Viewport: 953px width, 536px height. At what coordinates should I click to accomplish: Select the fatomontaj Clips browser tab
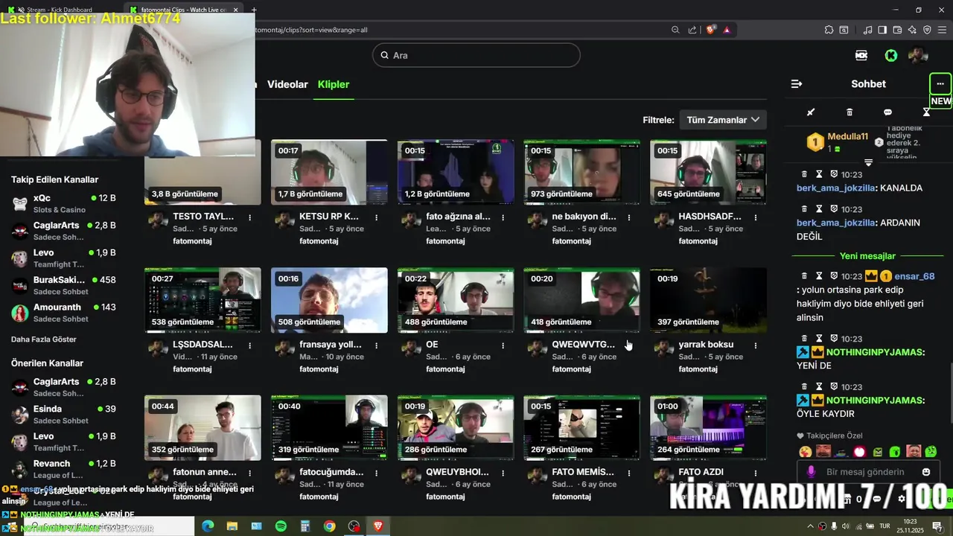pos(182,10)
